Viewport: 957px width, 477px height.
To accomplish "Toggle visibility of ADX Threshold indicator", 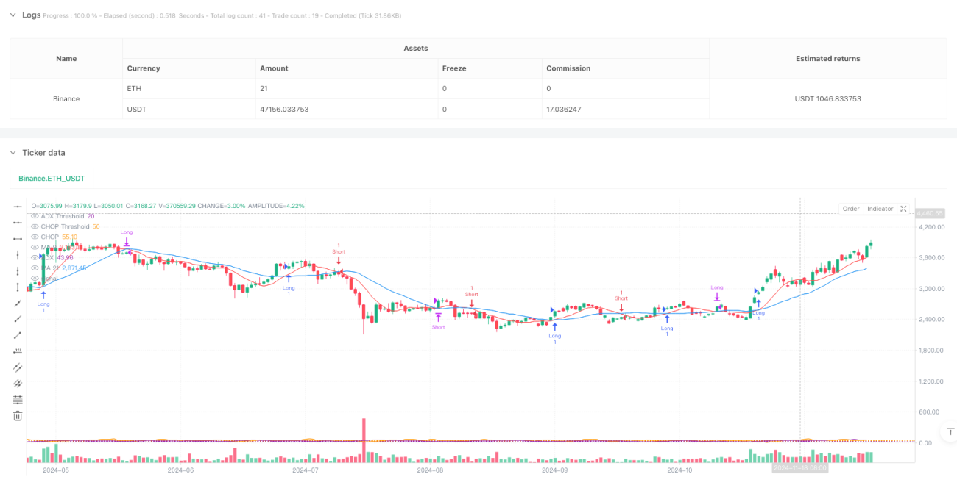I will pos(35,216).
